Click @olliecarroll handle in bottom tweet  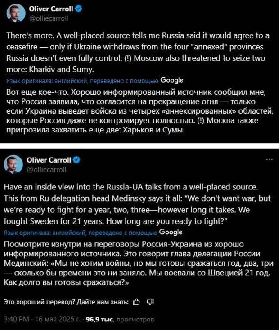[47, 170]
